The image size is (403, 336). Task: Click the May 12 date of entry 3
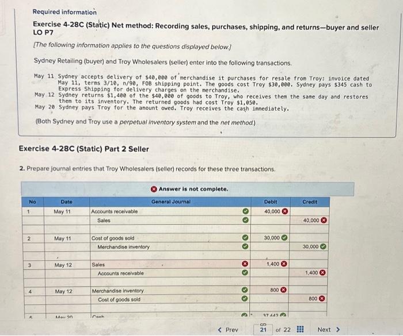coord(63,265)
